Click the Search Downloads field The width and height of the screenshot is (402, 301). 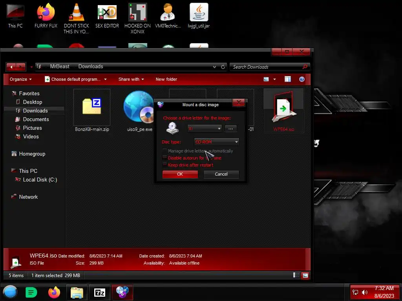pos(266,67)
